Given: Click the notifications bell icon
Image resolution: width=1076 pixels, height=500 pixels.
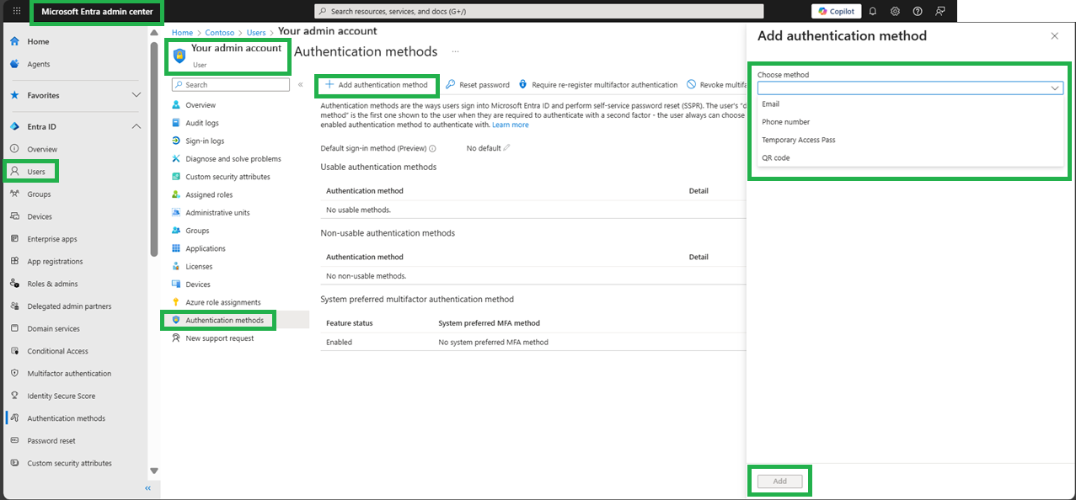Looking at the screenshot, I should pyautogui.click(x=872, y=11).
